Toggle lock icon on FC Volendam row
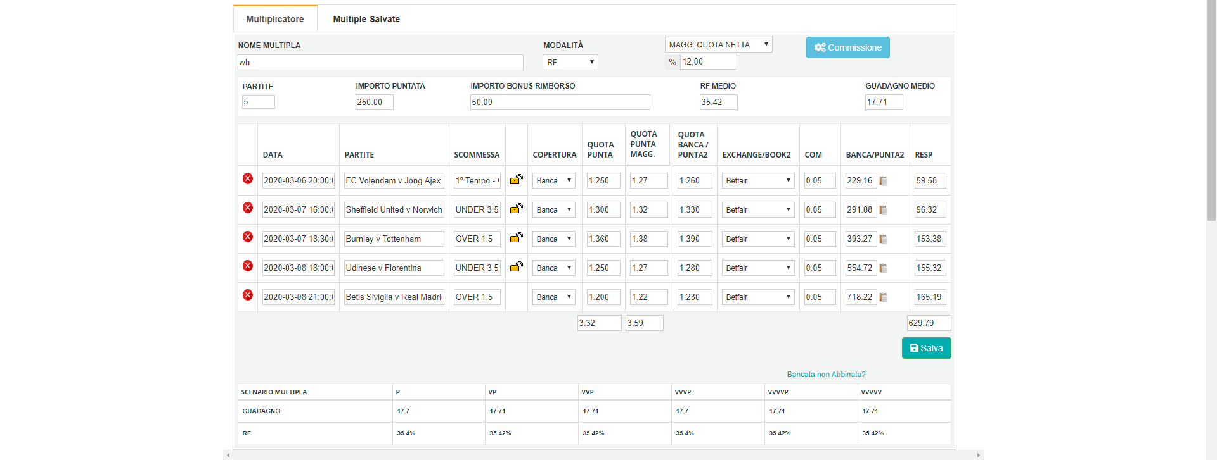This screenshot has height=460, width=1217. pos(517,179)
